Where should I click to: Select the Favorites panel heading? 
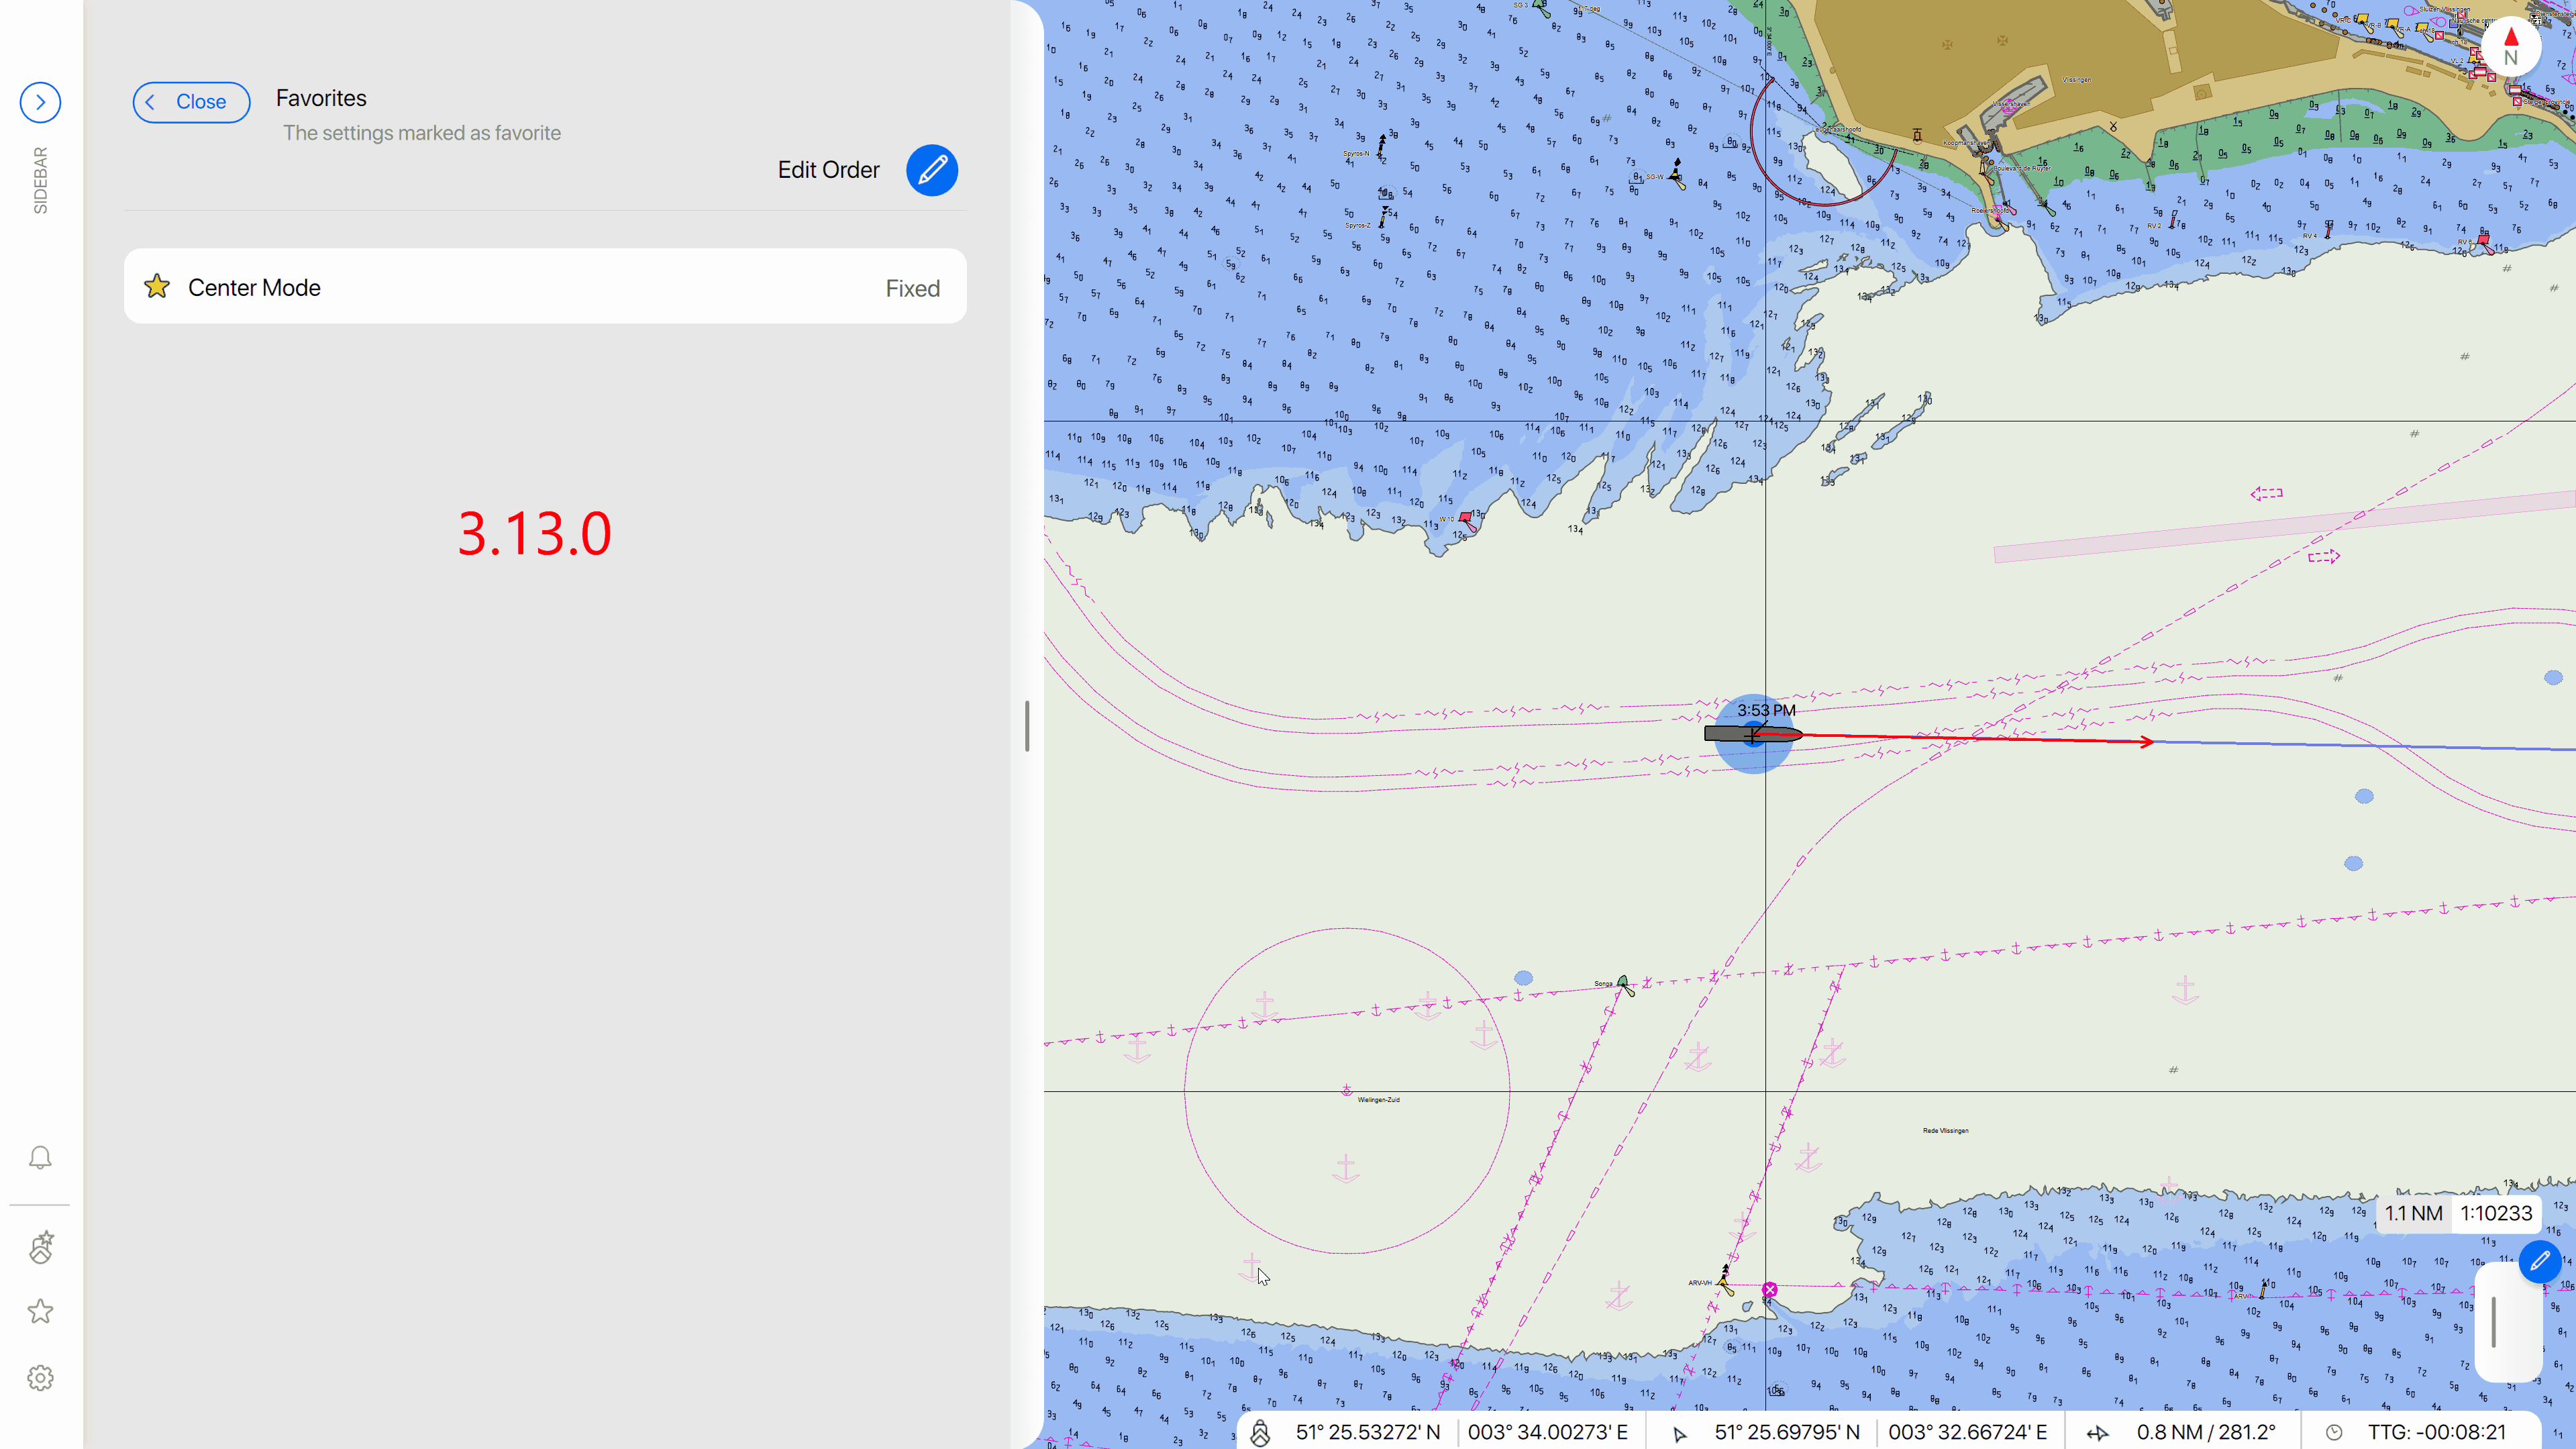click(321, 97)
